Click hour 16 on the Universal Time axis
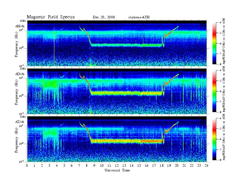The width and height of the screenshot is (246, 190). (147, 165)
